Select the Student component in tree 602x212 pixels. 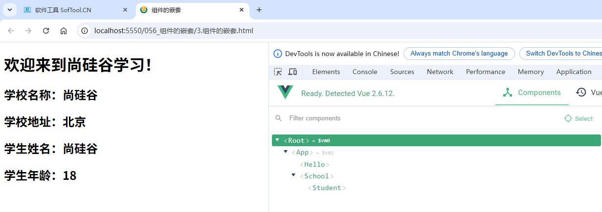point(327,188)
